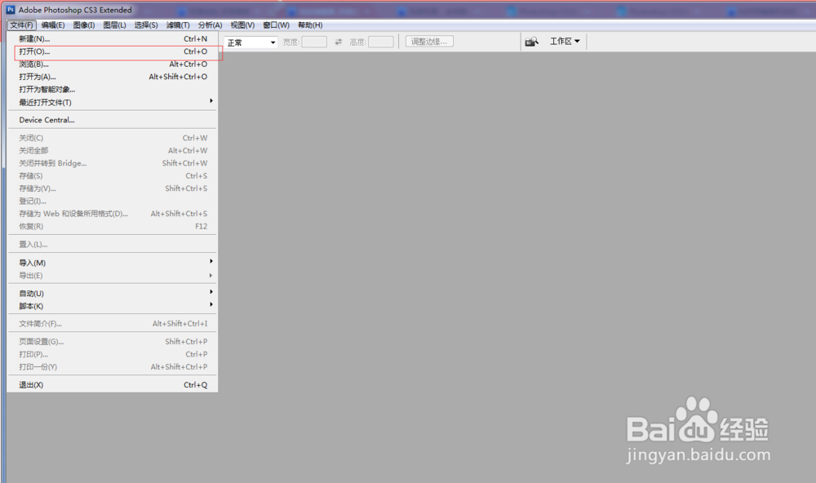Open the 正常 style dropdown
816x483 pixels.
(251, 42)
